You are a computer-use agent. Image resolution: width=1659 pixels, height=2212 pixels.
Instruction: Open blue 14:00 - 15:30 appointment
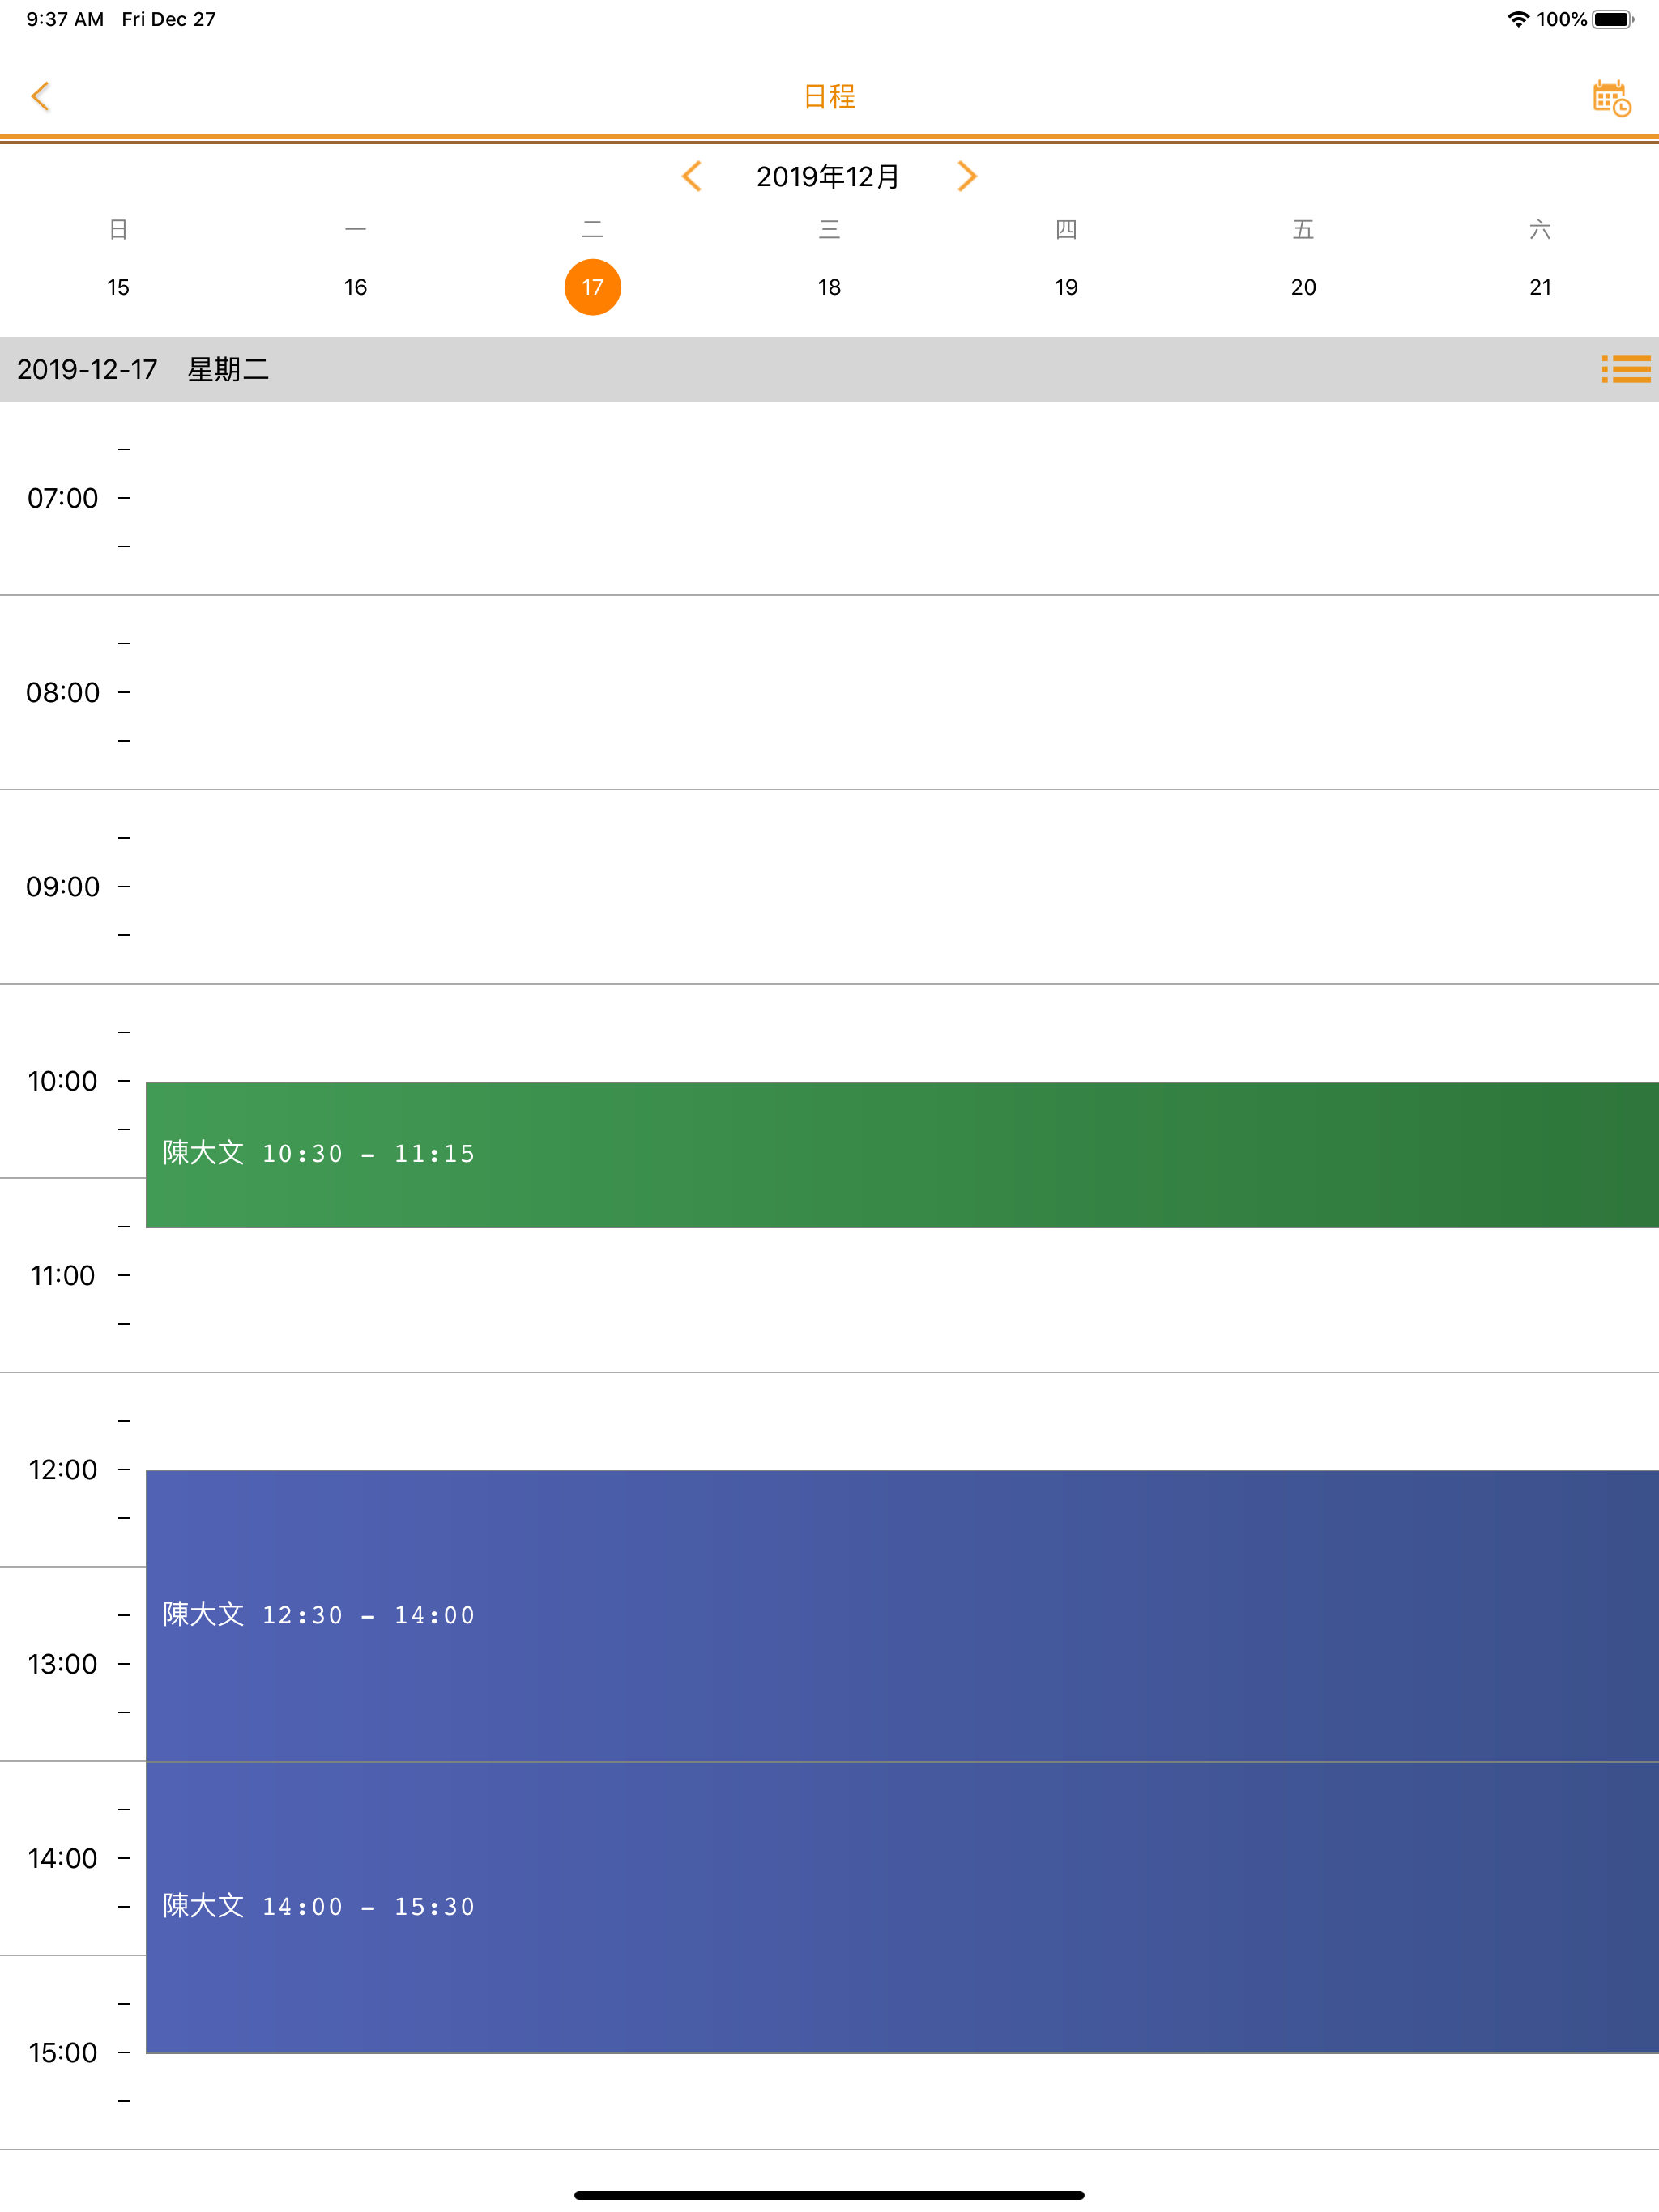click(902, 1907)
